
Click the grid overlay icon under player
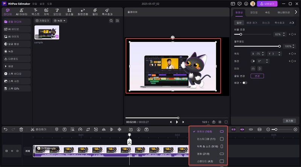220,122
